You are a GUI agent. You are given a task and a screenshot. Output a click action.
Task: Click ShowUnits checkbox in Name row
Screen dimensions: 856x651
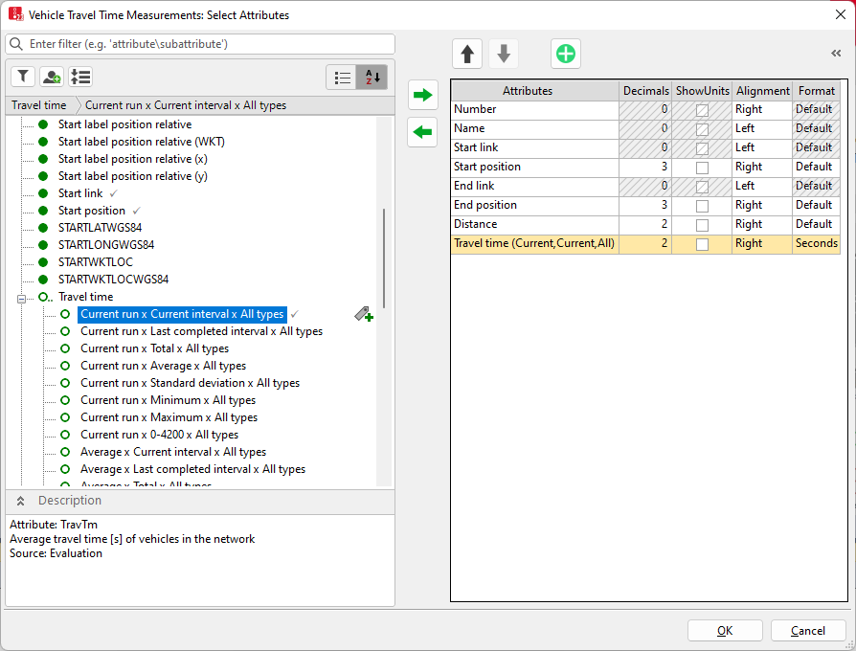coord(702,129)
